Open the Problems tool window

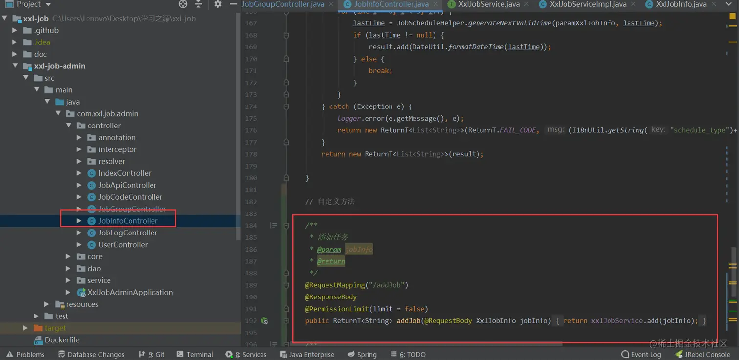(25, 355)
